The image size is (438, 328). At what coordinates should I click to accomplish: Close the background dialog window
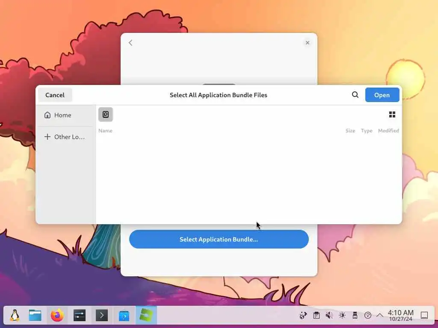307,43
